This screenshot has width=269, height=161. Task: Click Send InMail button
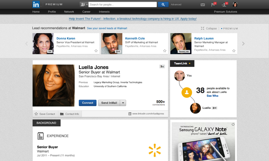tap(109, 103)
